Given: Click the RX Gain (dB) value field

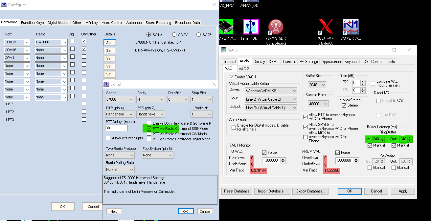Looking at the screenshot, I should tap(356, 83).
